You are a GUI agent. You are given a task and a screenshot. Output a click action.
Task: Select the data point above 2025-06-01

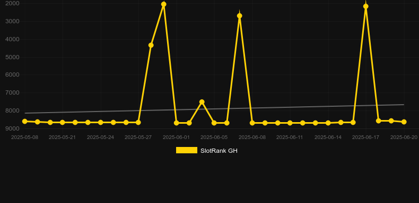(177, 123)
